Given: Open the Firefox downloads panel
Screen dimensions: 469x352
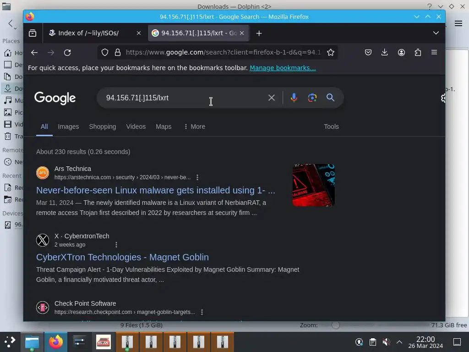Looking at the screenshot, I should [385, 52].
